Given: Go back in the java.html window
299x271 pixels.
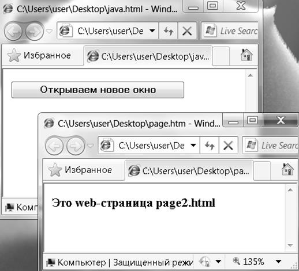Looking at the screenshot, I should click(x=13, y=31).
